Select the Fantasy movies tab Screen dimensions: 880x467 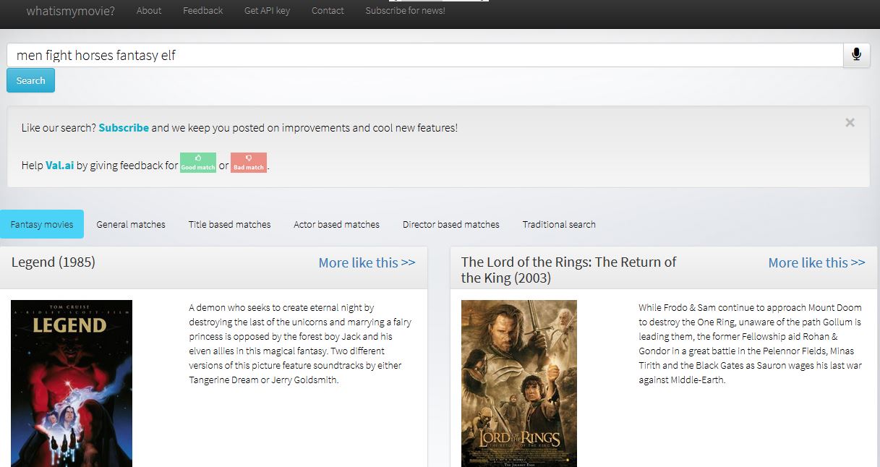42,224
